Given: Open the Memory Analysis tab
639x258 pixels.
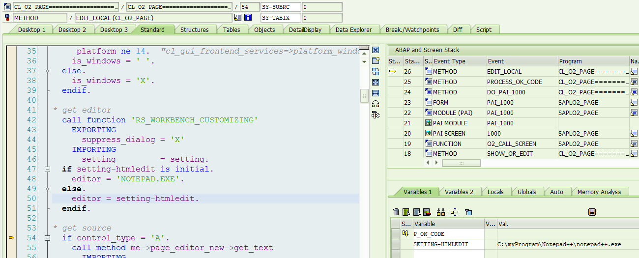Looking at the screenshot, I should [599, 192].
